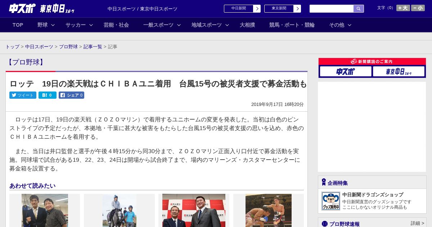Open the 野球 navigation menu

click(42, 25)
